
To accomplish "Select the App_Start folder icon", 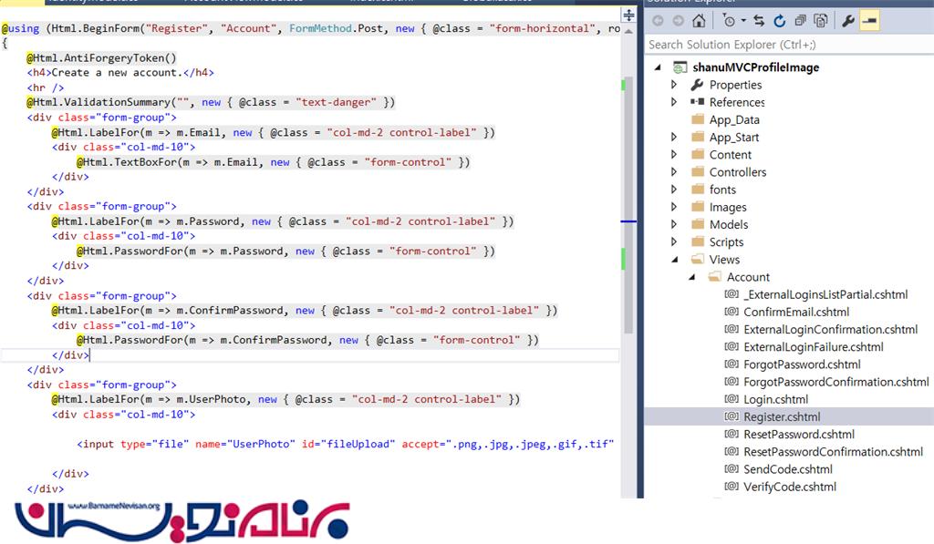I will tap(698, 137).
